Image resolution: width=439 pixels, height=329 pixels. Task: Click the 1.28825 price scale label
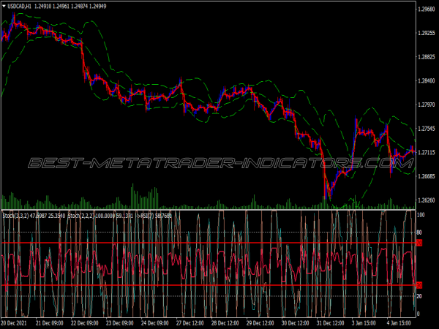pyautogui.click(x=426, y=57)
